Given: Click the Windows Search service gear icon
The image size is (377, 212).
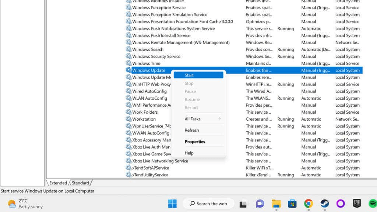Looking at the screenshot, I should coord(128,49).
